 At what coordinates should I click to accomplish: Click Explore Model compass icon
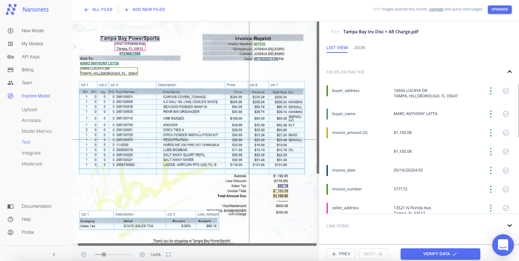pyautogui.click(x=10, y=96)
